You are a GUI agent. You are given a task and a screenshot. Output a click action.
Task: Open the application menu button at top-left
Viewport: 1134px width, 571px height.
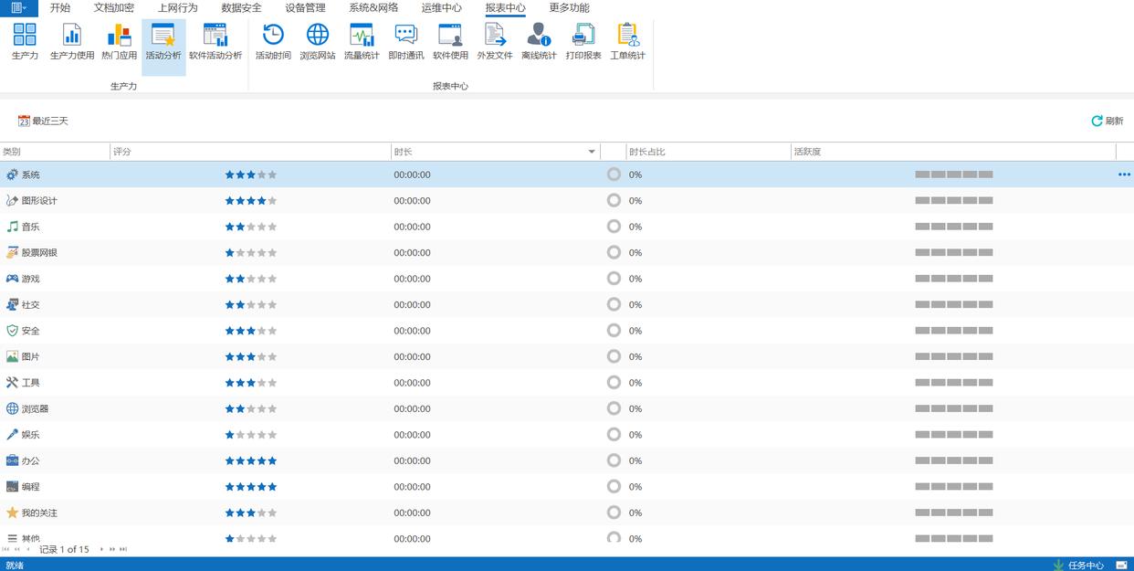tap(18, 8)
